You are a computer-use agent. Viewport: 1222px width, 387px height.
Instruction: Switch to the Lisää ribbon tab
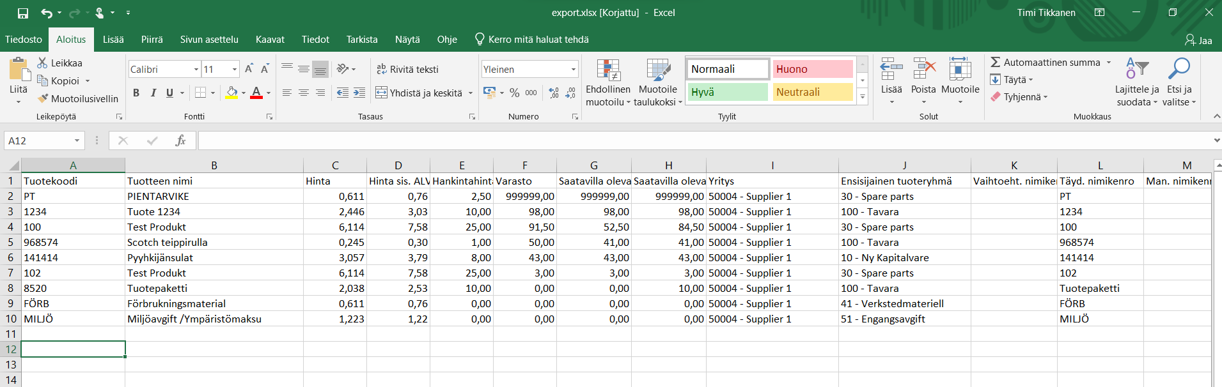coord(113,40)
